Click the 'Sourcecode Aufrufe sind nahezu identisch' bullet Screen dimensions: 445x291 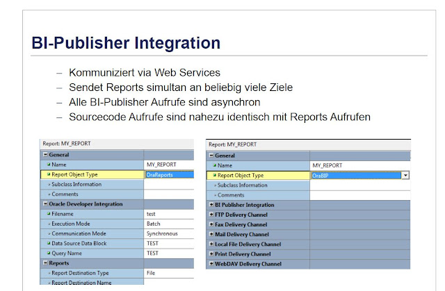[220, 117]
